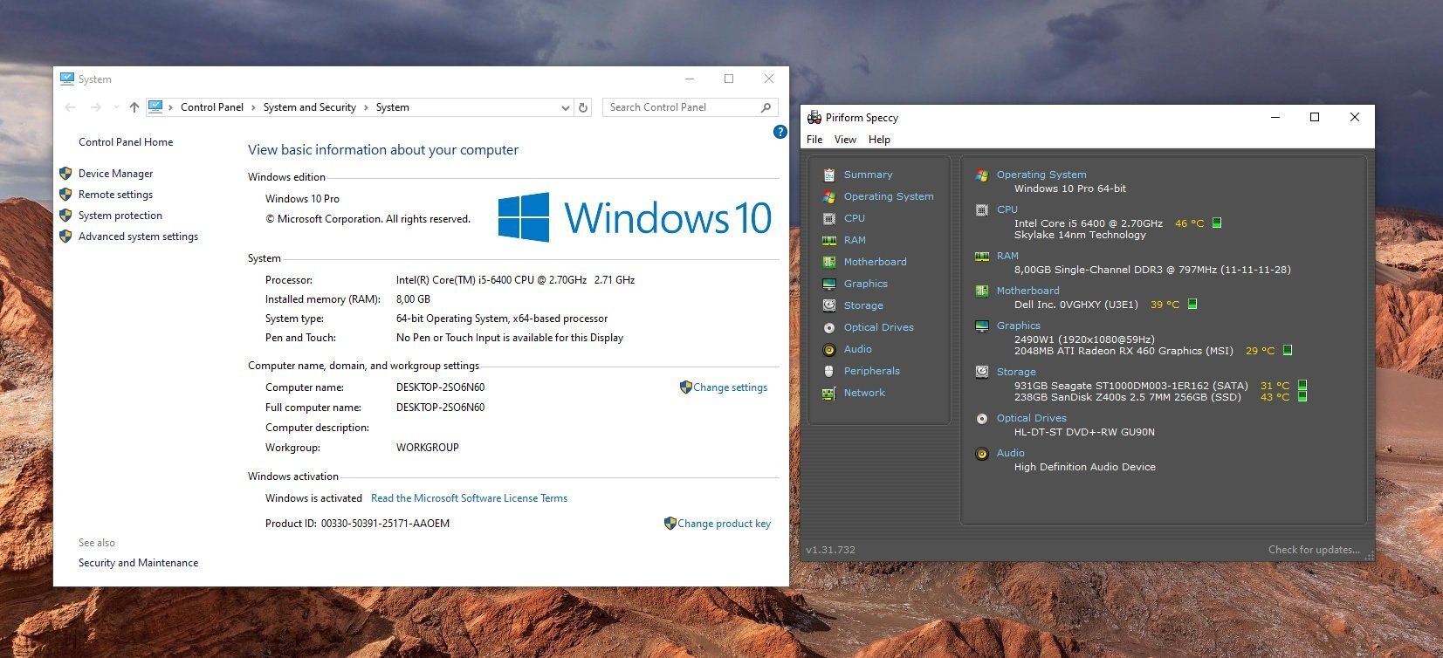1443x658 pixels.
Task: Click the shield icon next to Device Manager
Action: click(65, 173)
